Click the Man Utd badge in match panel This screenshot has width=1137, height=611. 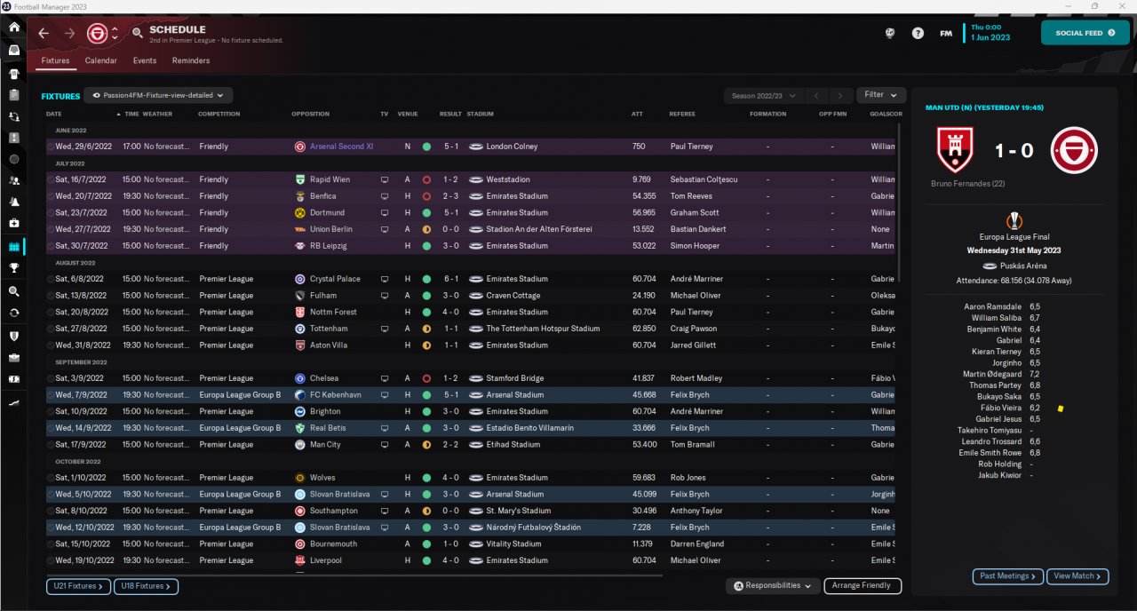point(957,150)
